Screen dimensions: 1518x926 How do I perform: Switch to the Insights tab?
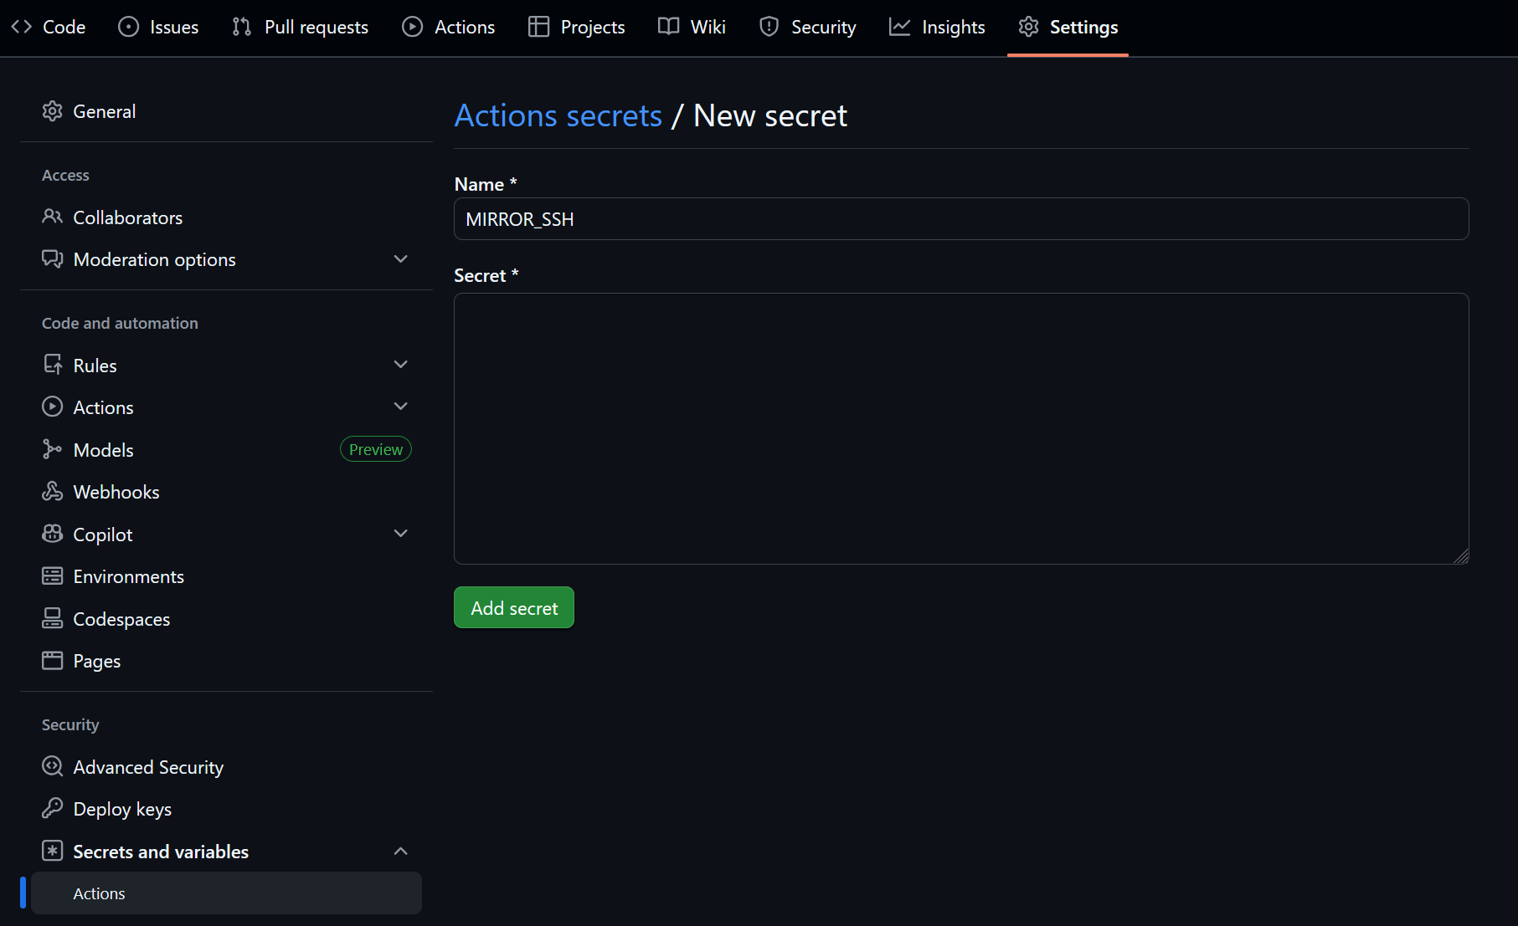tap(937, 27)
